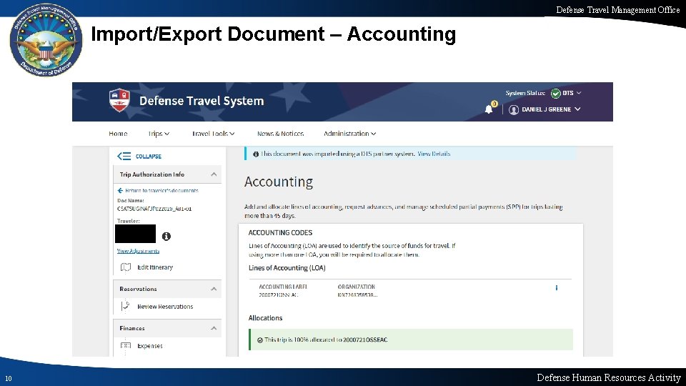Click the 100% allocated confirmation message

click(x=411, y=340)
